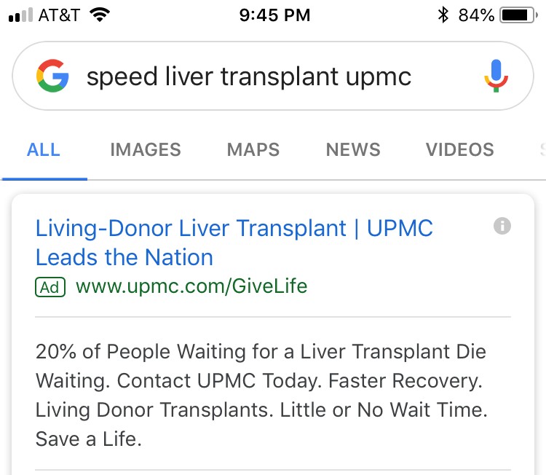This screenshot has height=475, width=546.
Task: Tap the cellular signal bars
Action: 20,15
